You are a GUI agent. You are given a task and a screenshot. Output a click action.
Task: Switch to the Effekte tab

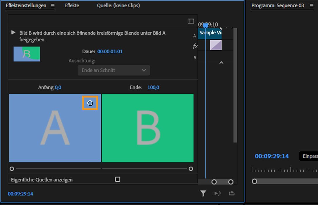[x=72, y=6]
